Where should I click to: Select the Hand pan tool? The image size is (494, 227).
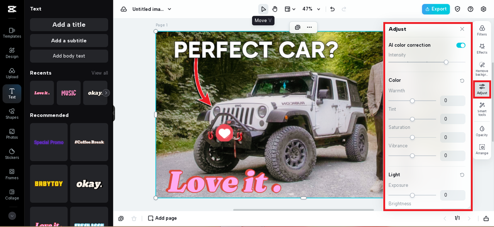pyautogui.click(x=275, y=9)
